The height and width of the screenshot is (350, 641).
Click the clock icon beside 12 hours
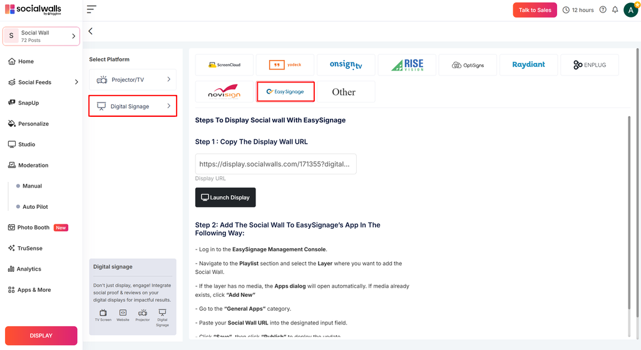[566, 10]
